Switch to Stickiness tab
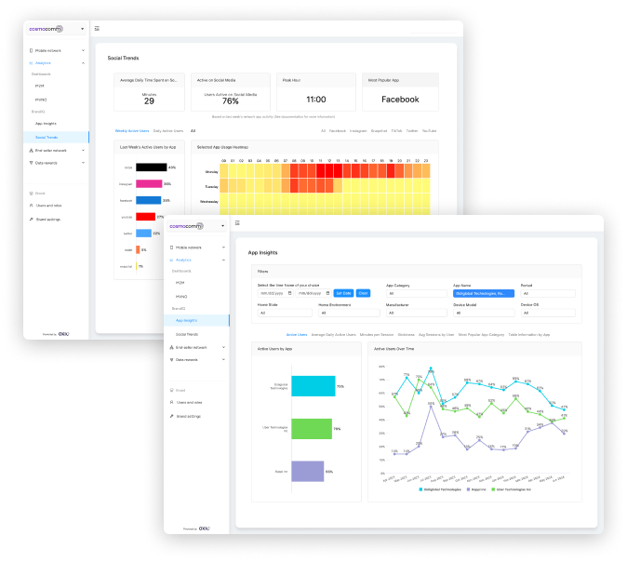 406,334
